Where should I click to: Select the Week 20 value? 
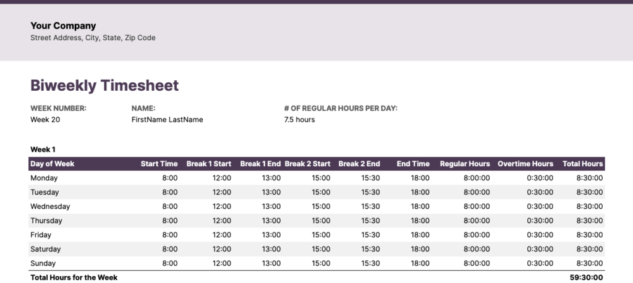click(43, 119)
